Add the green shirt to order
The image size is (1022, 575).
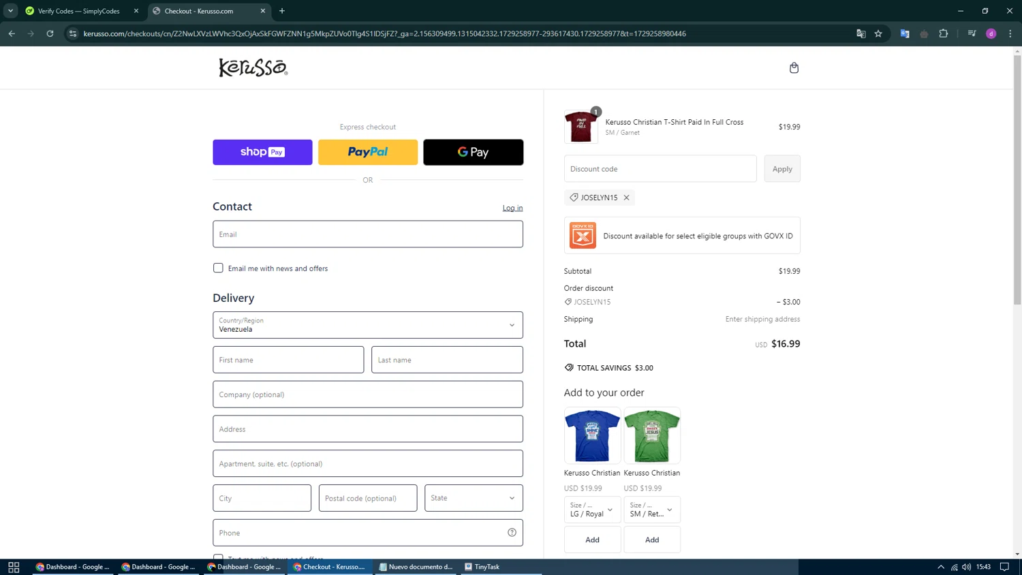tap(652, 540)
